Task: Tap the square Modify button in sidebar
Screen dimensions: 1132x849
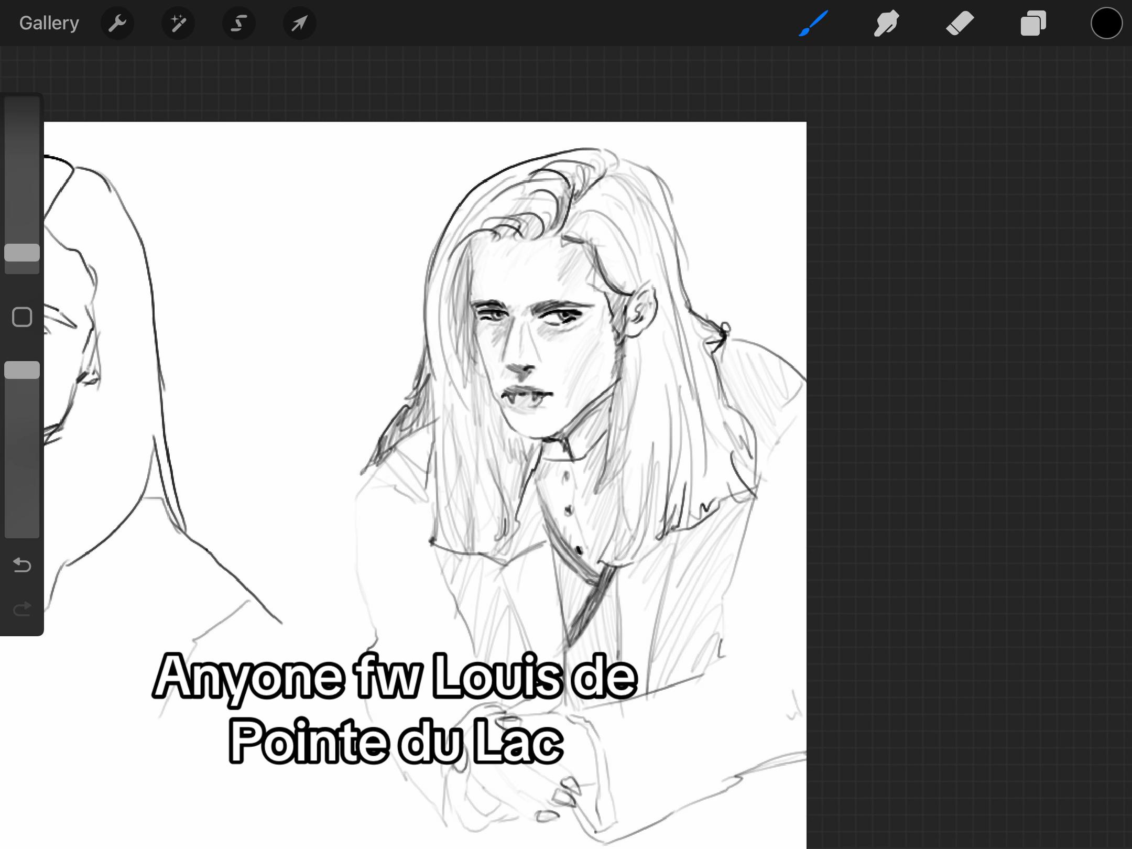Action: coord(22,317)
